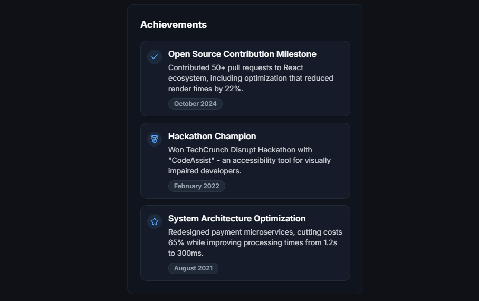Click the payment microservices redesign description
Viewport: 479px width, 301px height.
(x=255, y=242)
